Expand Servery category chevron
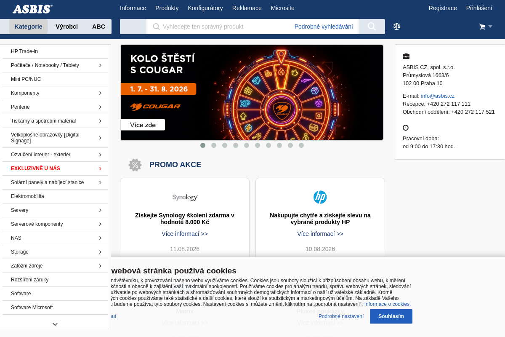The height and width of the screenshot is (337, 505). tap(100, 210)
